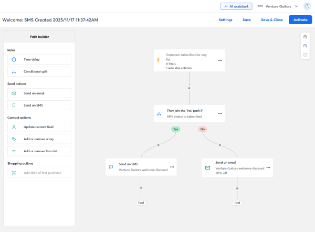The image size is (315, 232).
Task: Open the Send an SMS node options
Action: coord(172,167)
